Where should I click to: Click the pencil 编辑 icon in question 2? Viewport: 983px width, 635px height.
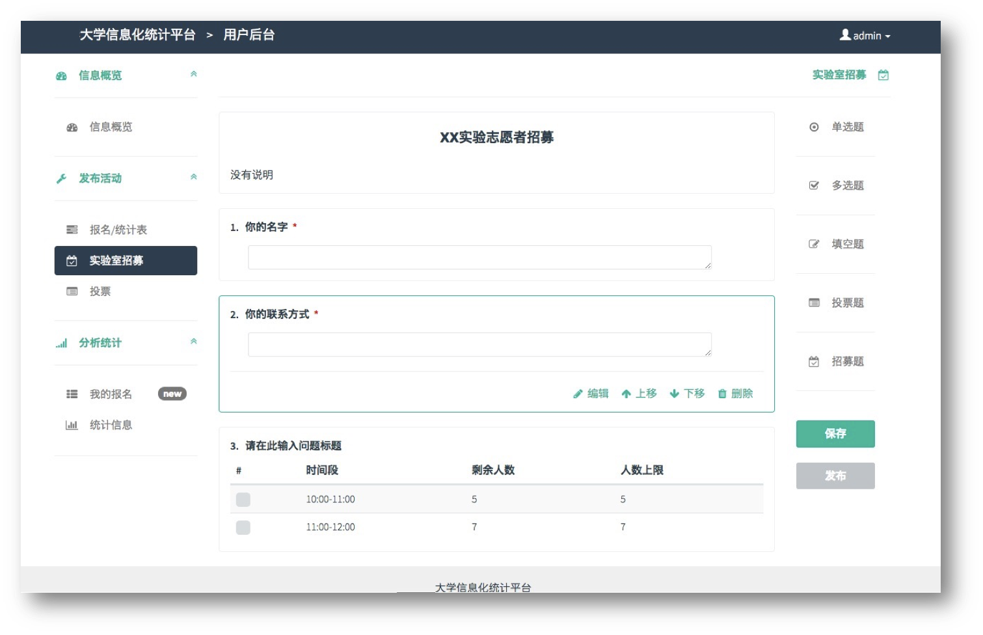578,394
